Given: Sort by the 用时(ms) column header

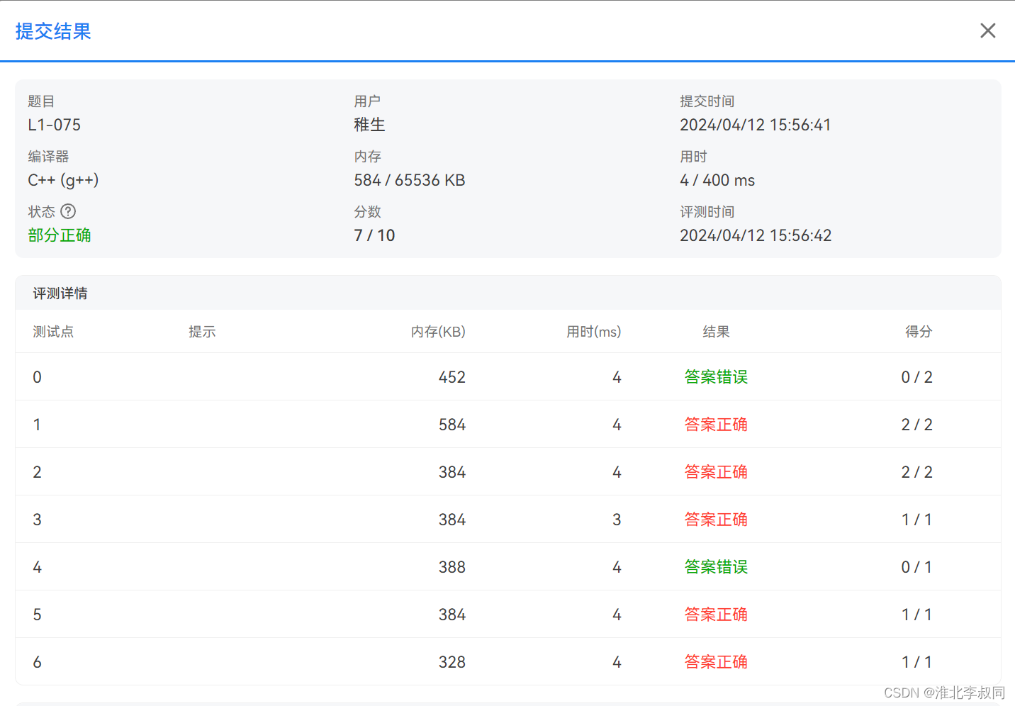Looking at the screenshot, I should (594, 331).
